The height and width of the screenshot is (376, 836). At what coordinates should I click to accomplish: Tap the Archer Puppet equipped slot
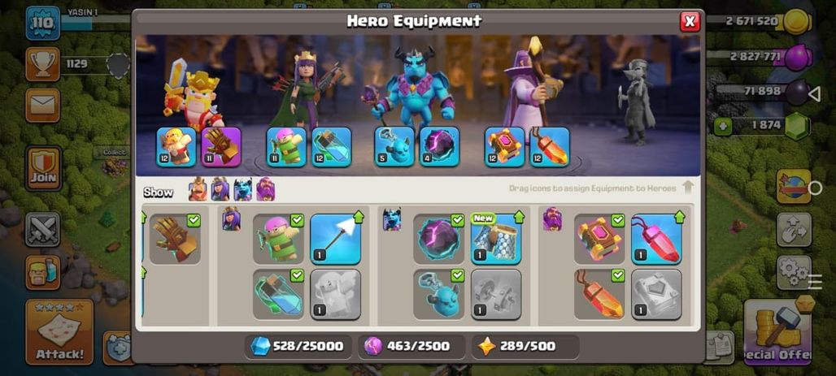(286, 146)
